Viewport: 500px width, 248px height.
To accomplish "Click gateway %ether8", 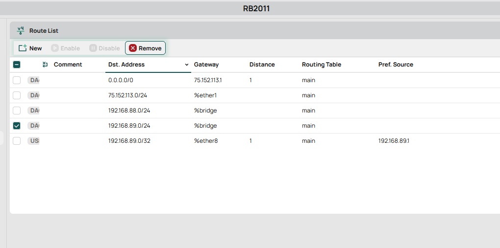I will click(x=206, y=141).
